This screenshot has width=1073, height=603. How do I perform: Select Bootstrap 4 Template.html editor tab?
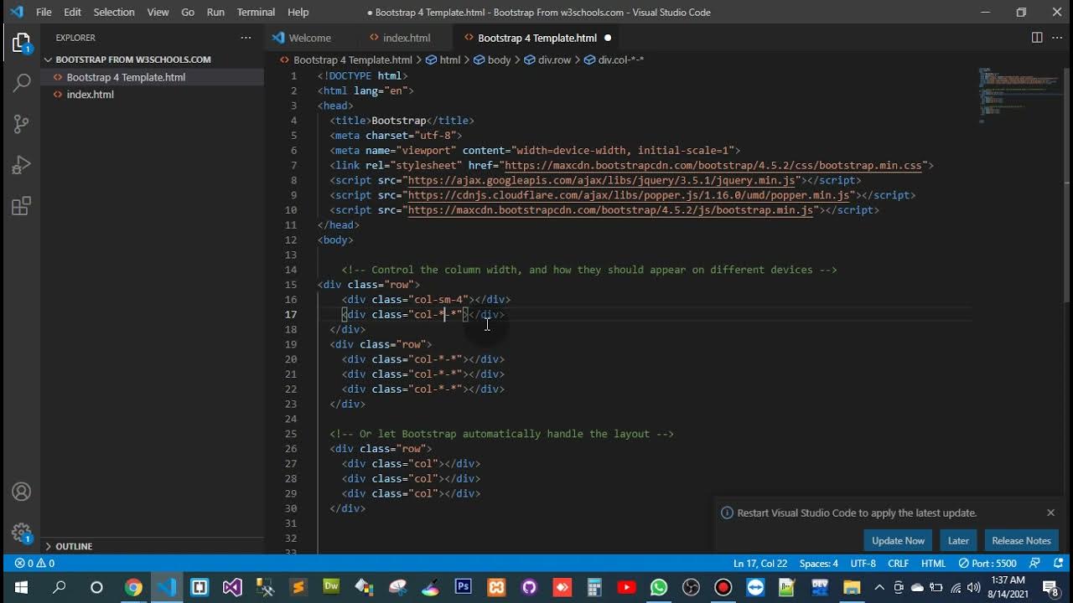(537, 38)
